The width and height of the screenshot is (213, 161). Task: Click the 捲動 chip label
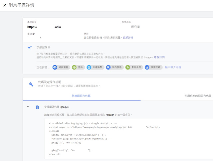coord(81,67)
